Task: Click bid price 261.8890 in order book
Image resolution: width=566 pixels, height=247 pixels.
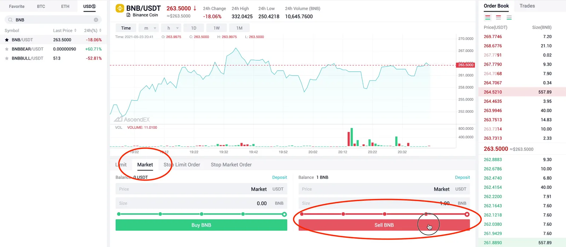Action: pyautogui.click(x=493, y=243)
